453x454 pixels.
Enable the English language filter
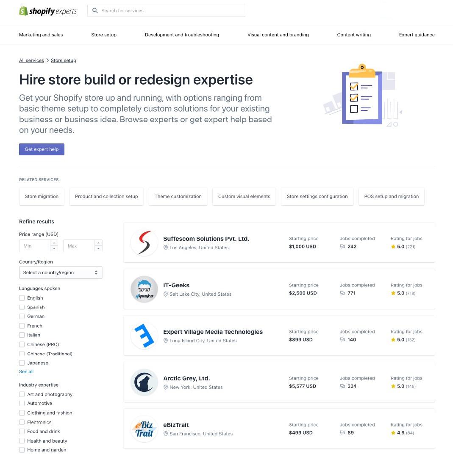(x=22, y=298)
